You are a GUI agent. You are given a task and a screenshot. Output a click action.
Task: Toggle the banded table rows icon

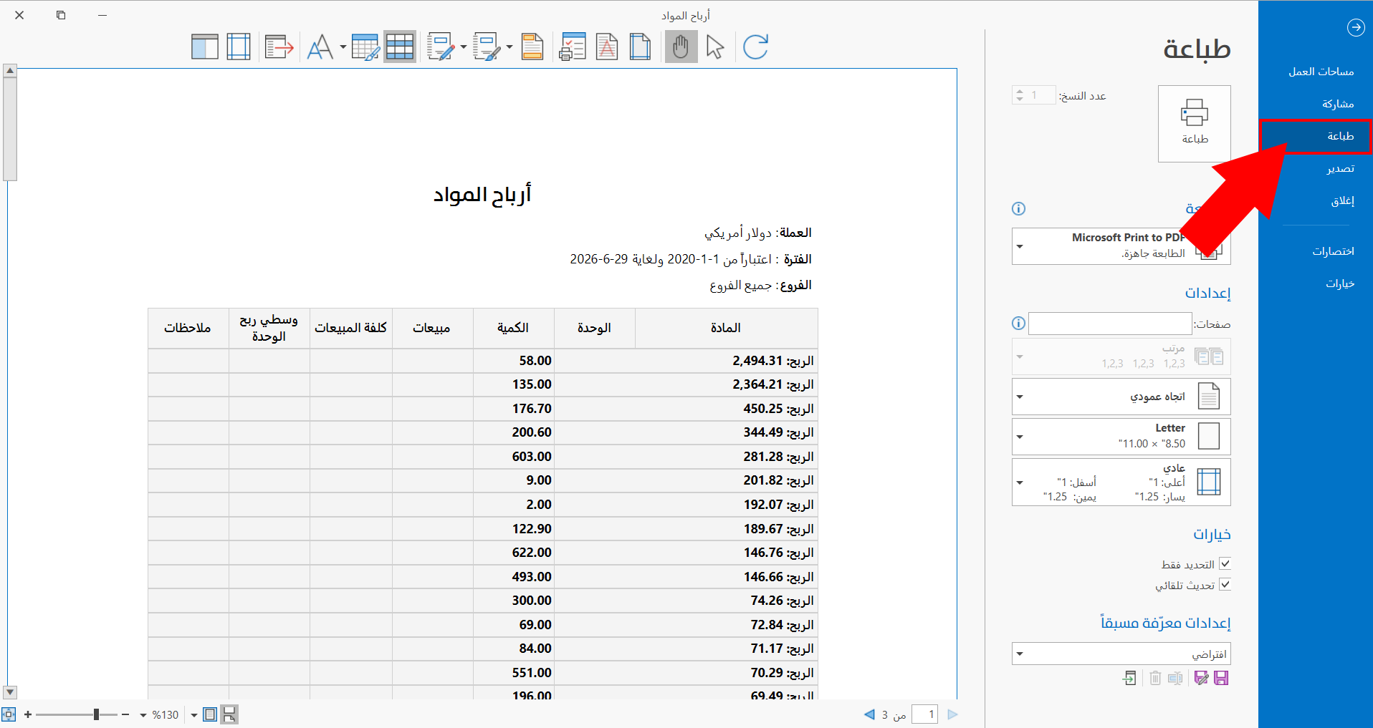[400, 47]
